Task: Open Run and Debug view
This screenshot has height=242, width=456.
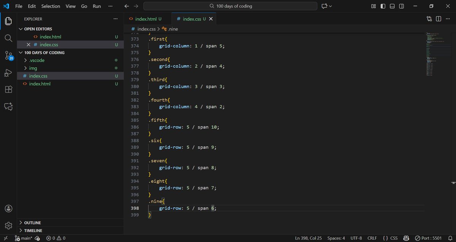Action: [8, 72]
